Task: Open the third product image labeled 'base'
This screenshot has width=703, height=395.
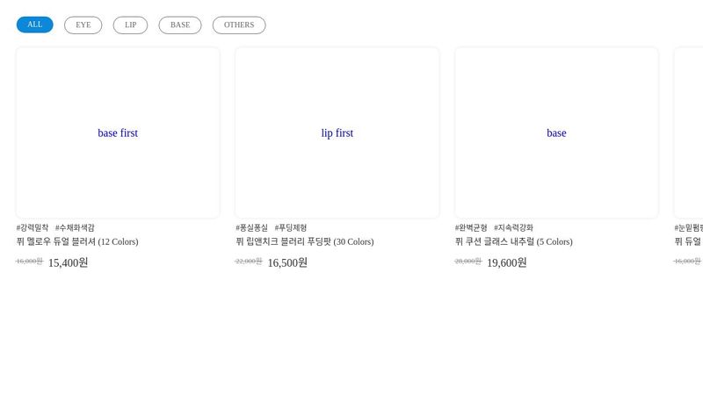Action: [556, 133]
